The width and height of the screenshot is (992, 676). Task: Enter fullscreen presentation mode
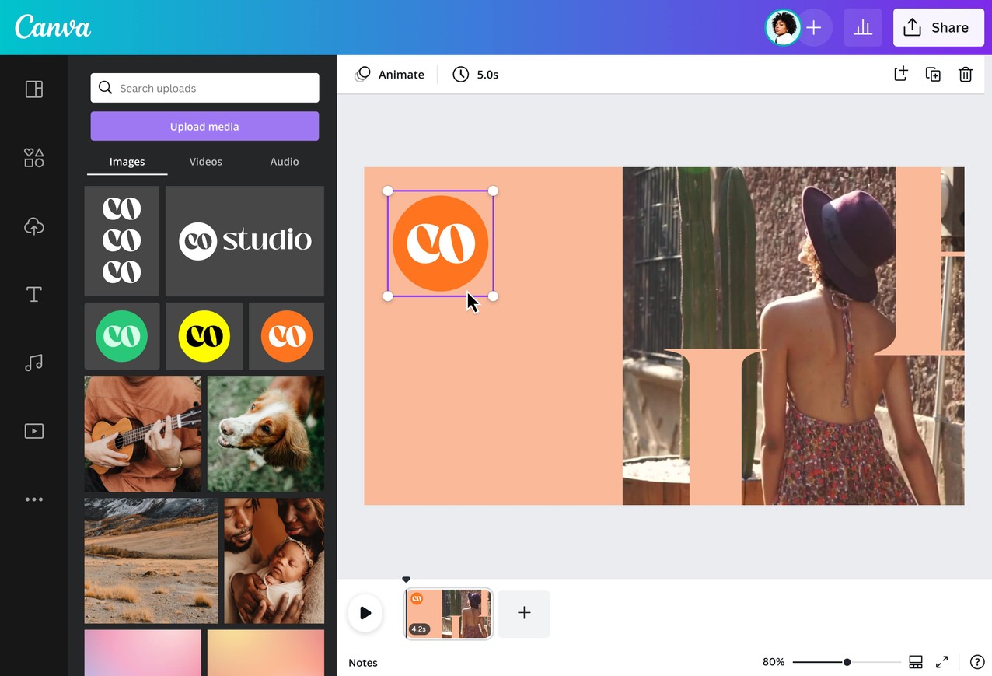tap(941, 662)
